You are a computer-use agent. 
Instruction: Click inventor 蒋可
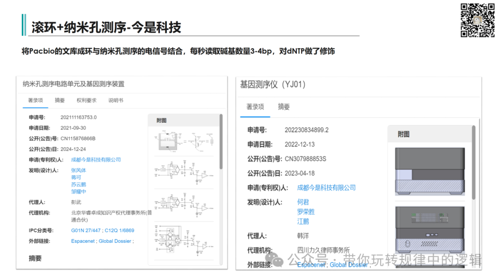pyautogui.click(x=76, y=177)
